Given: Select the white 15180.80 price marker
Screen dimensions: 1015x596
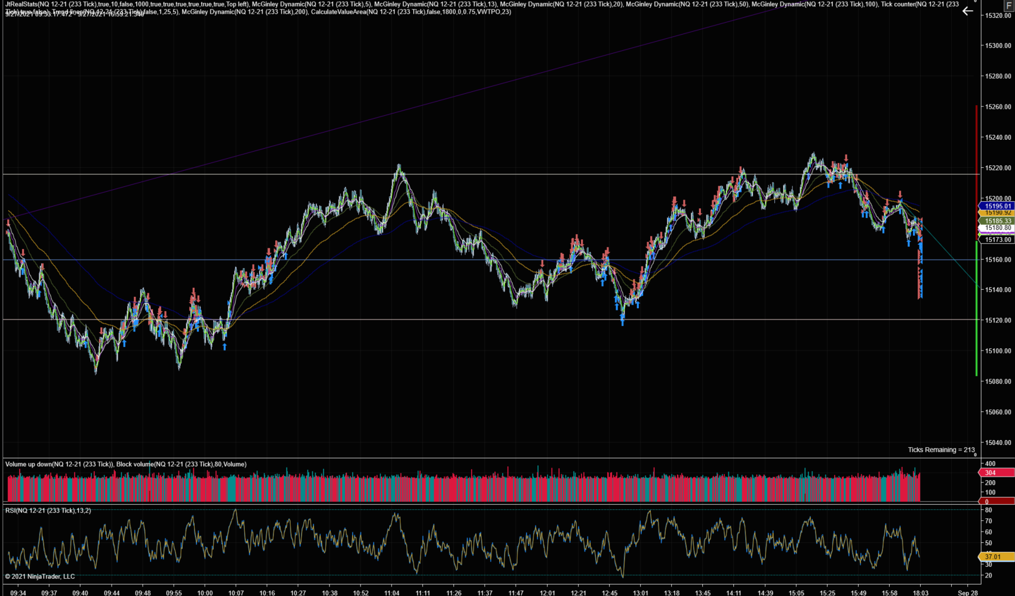Looking at the screenshot, I should [x=996, y=228].
